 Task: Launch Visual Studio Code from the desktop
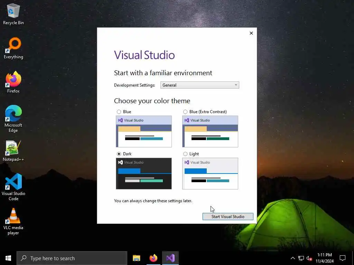(x=13, y=187)
